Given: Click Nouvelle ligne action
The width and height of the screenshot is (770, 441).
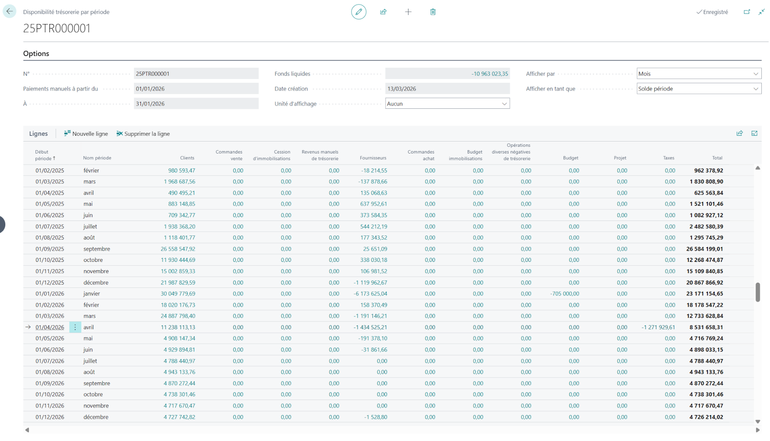Looking at the screenshot, I should click(86, 134).
